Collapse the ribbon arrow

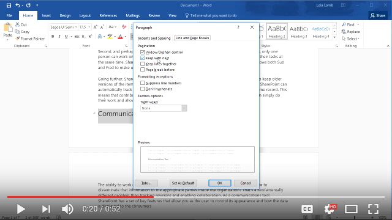click(388, 46)
